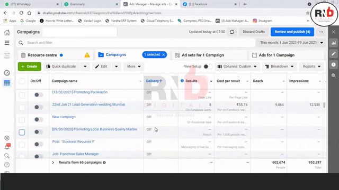Image resolution: width=339 pixels, height=190 pixels.
Task: Open the history clock icon in right panel
Action: 334,64
